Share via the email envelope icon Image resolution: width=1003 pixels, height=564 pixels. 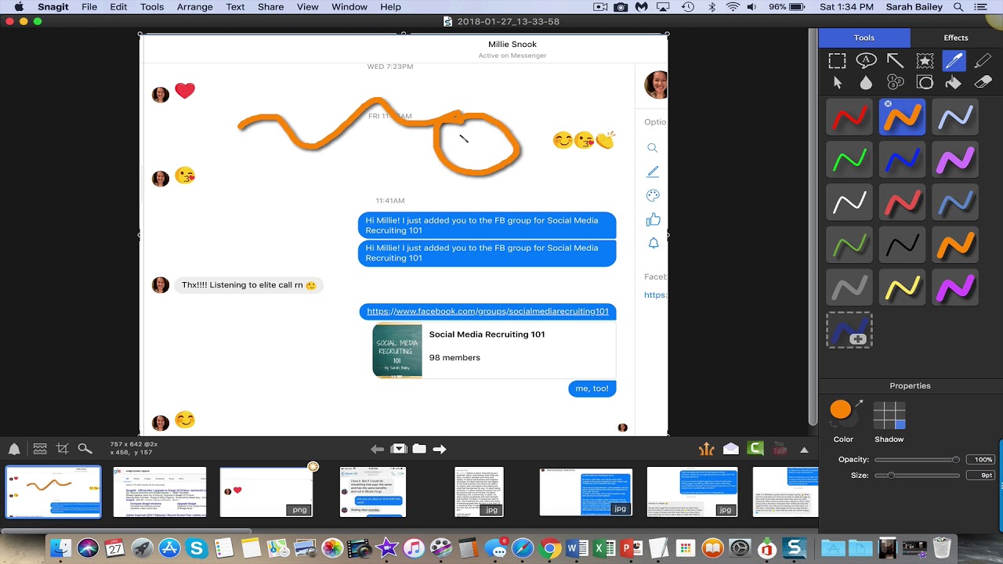[x=730, y=448]
